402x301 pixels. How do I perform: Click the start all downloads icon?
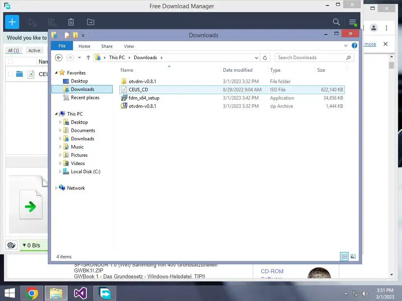point(33,22)
